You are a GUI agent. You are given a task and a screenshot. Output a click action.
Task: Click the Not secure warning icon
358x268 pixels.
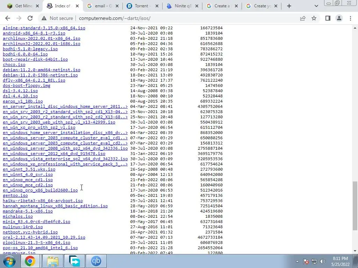[x=44, y=18]
